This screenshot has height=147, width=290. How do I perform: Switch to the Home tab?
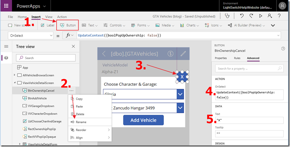[x=22, y=17]
